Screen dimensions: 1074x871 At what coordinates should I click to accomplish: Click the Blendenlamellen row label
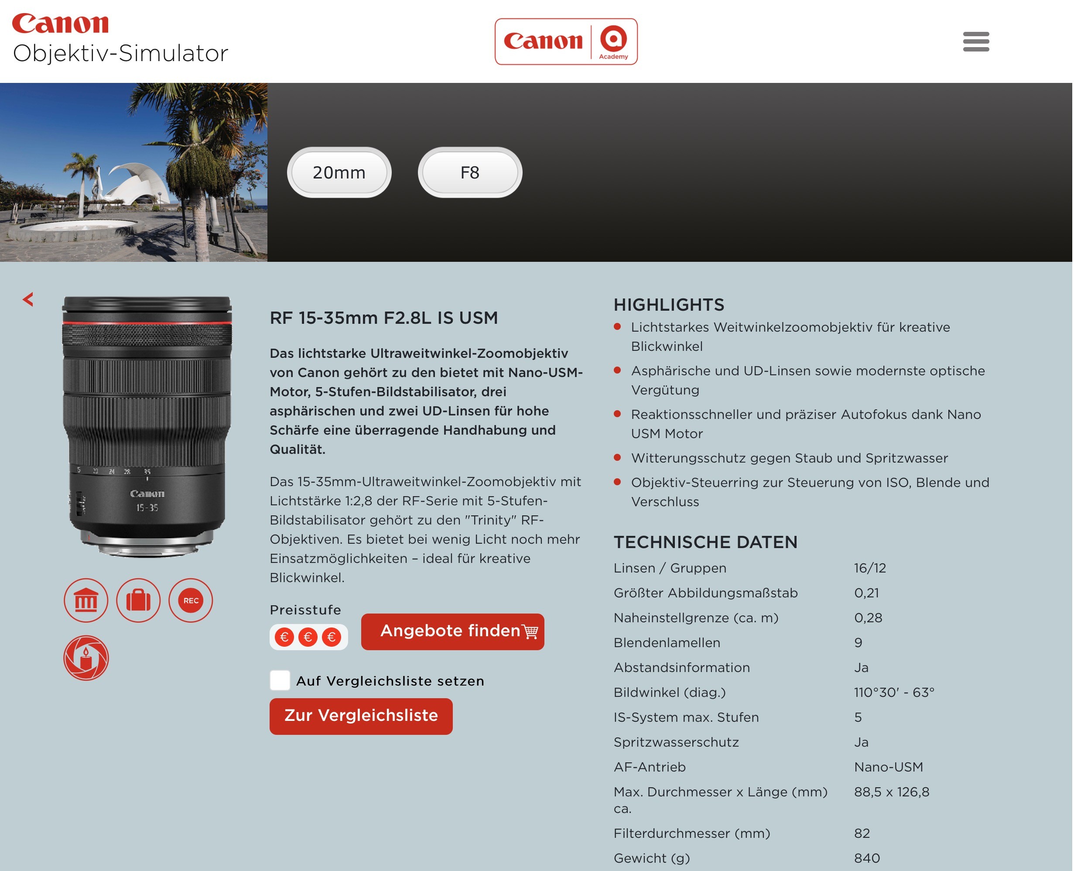[x=667, y=643]
